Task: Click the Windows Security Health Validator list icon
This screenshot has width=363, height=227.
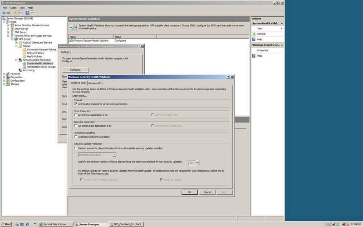Action: [x=71, y=40]
